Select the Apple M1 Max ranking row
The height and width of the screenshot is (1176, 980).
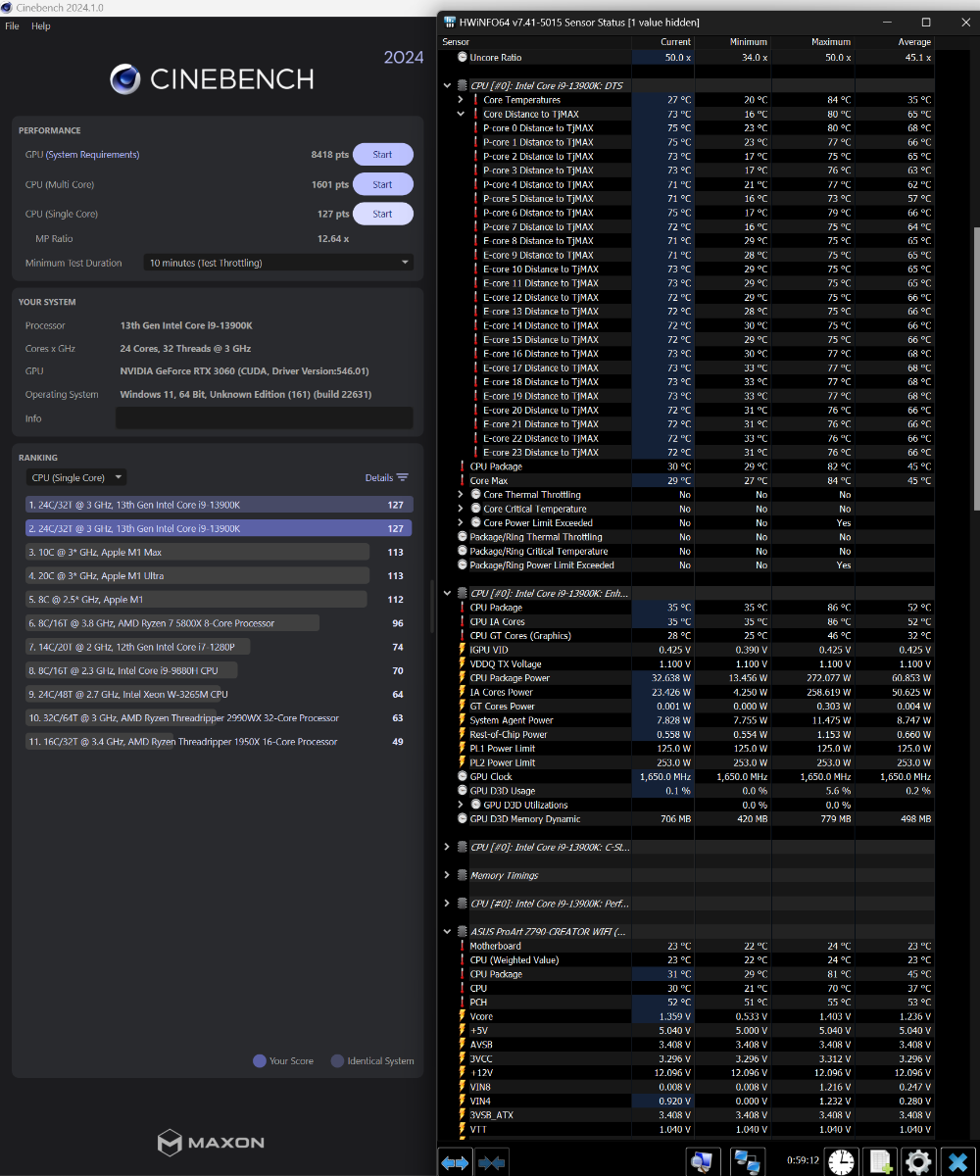[x=220, y=552]
